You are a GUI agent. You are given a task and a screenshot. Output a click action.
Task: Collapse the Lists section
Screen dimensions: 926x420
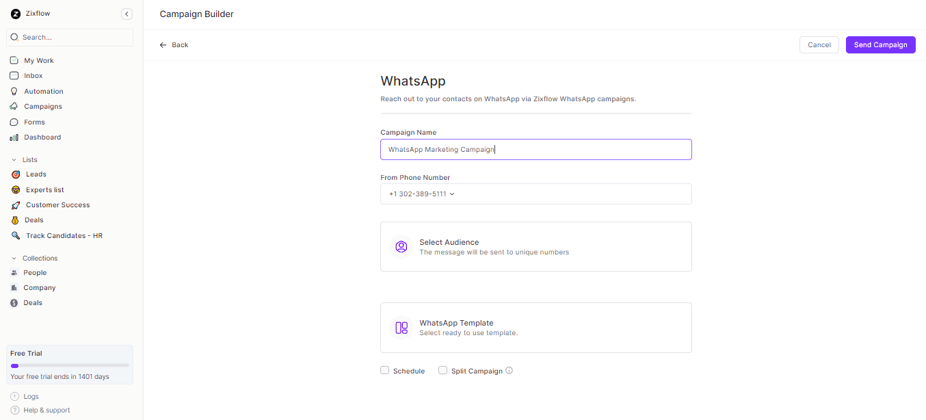pos(15,159)
